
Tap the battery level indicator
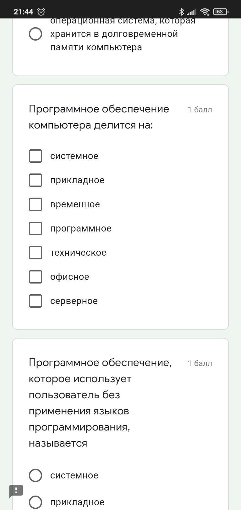click(x=221, y=12)
